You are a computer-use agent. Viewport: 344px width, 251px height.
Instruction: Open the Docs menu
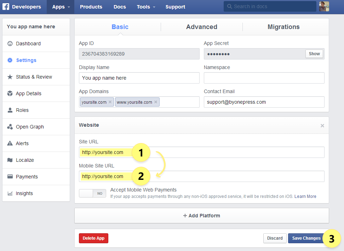click(120, 7)
